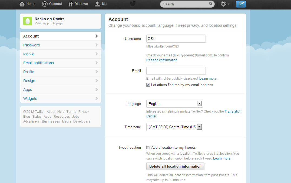Click the chevron on Apps row
This screenshot has width=291, height=183.
click(x=97, y=89)
